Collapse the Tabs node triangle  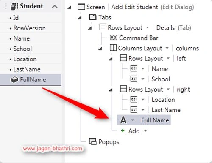coord(80,18)
